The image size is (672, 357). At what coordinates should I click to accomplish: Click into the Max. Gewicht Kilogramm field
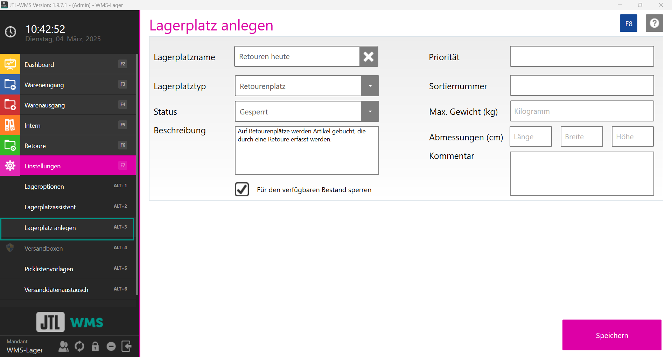(582, 111)
